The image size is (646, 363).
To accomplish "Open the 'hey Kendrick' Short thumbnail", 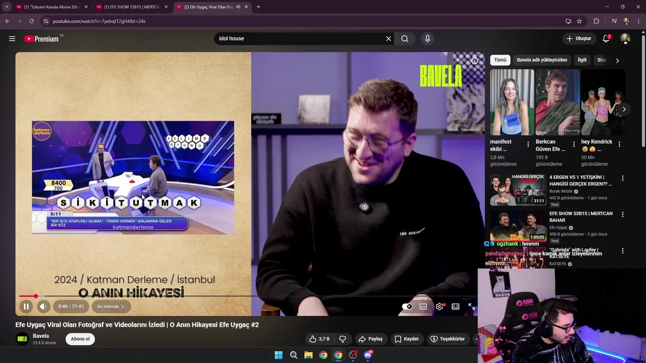I will pos(603,102).
